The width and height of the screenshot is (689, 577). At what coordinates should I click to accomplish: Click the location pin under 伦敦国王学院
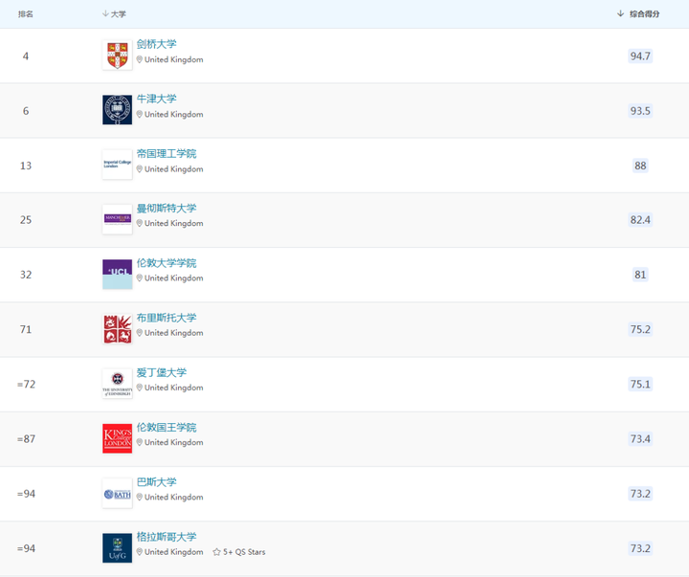[140, 442]
